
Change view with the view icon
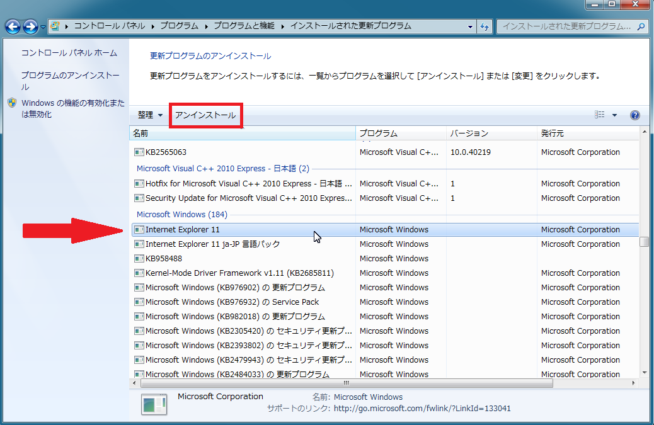coord(600,115)
